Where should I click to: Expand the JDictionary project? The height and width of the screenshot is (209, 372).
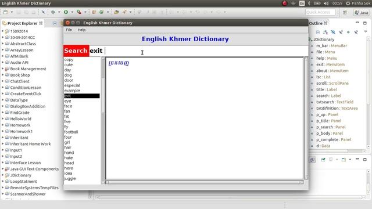point(2,175)
